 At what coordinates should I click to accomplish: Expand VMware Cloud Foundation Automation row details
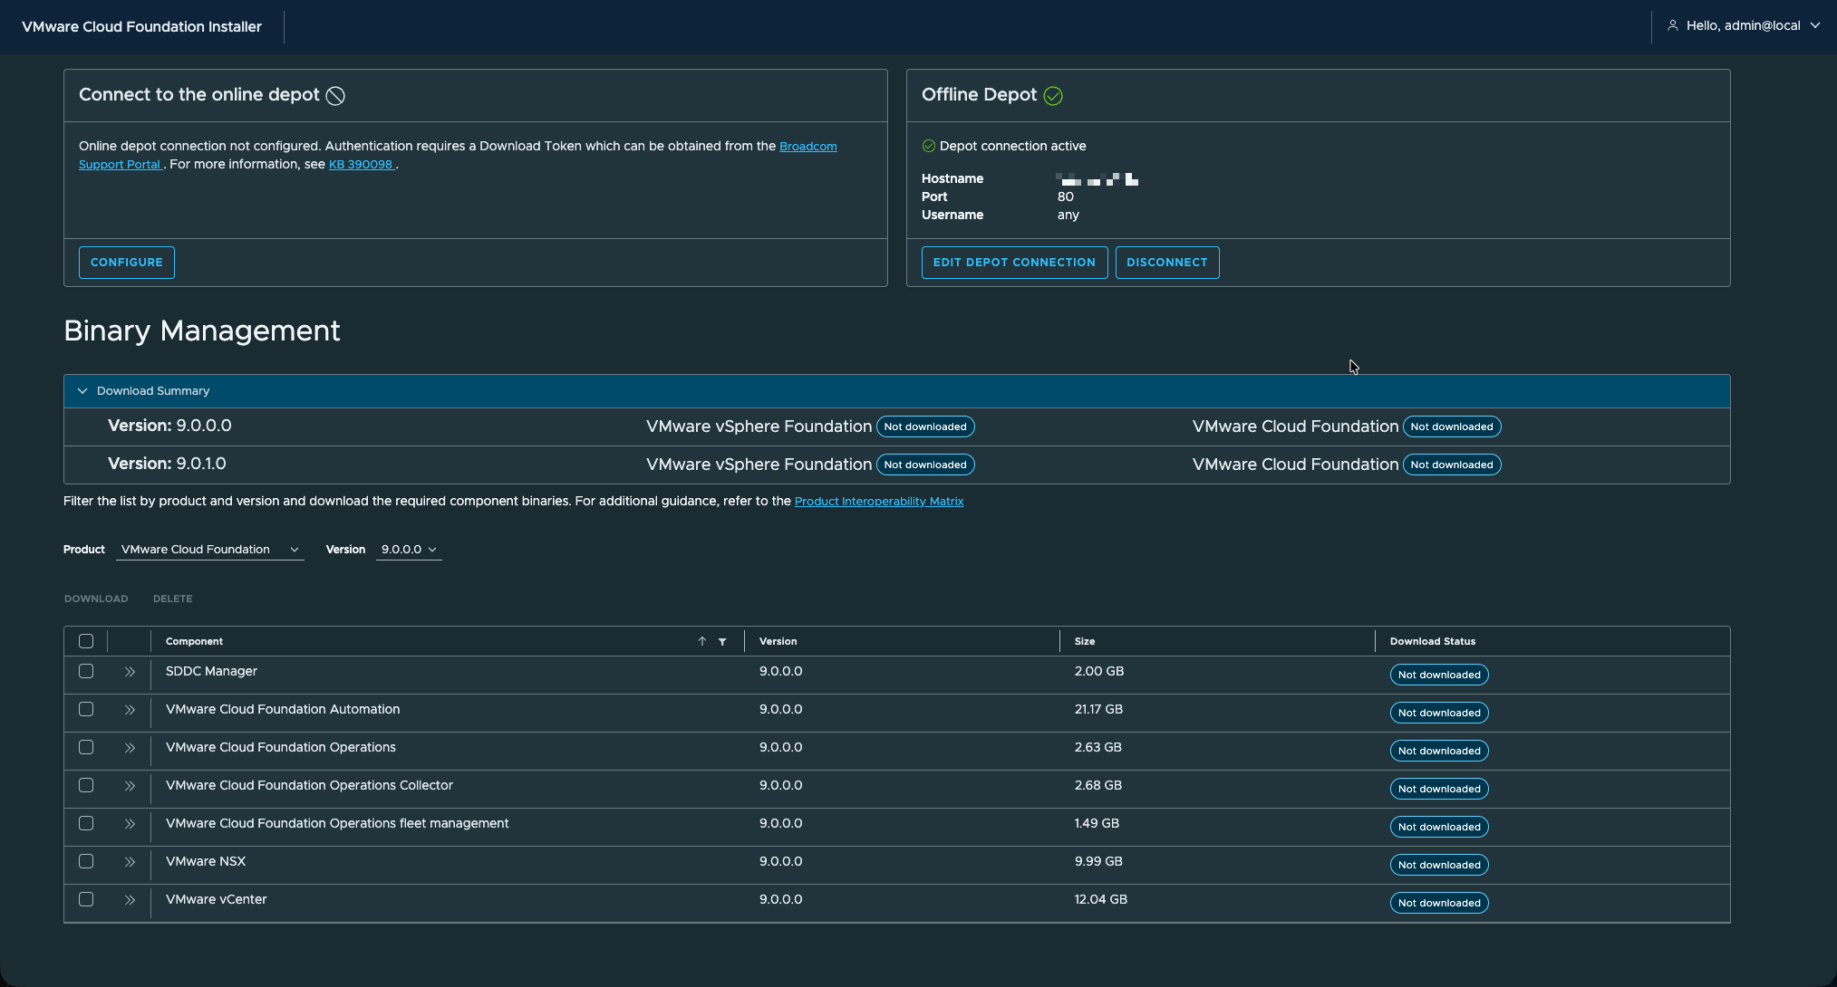(x=130, y=710)
